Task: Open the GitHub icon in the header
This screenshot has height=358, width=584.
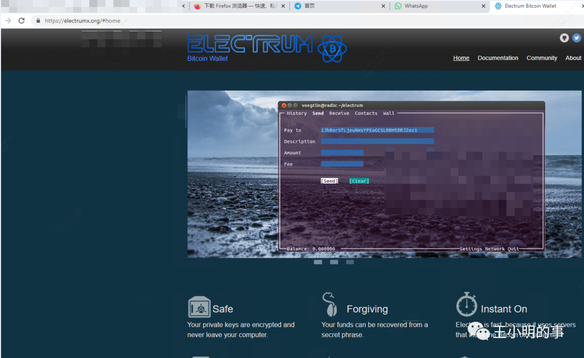Action: pyautogui.click(x=564, y=38)
